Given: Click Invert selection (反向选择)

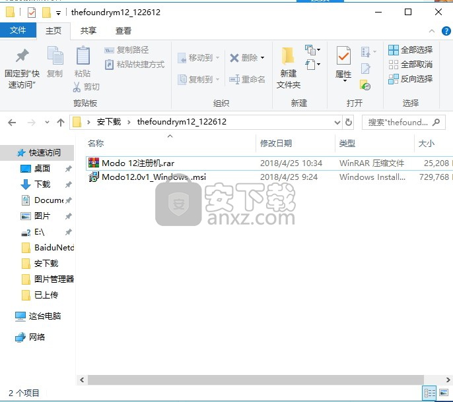Looking at the screenshot, I should point(410,78).
